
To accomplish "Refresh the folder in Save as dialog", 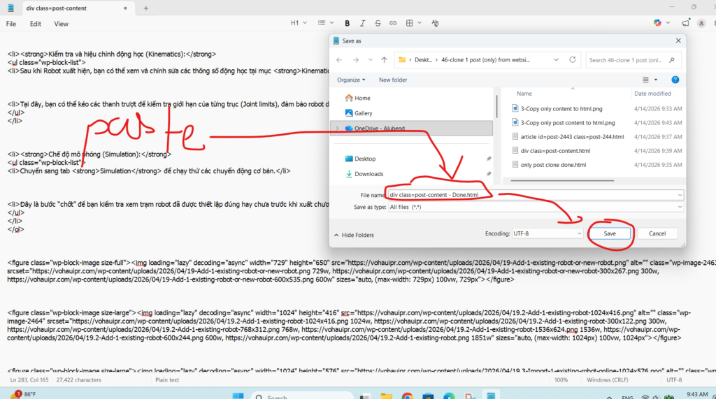I will (571, 60).
